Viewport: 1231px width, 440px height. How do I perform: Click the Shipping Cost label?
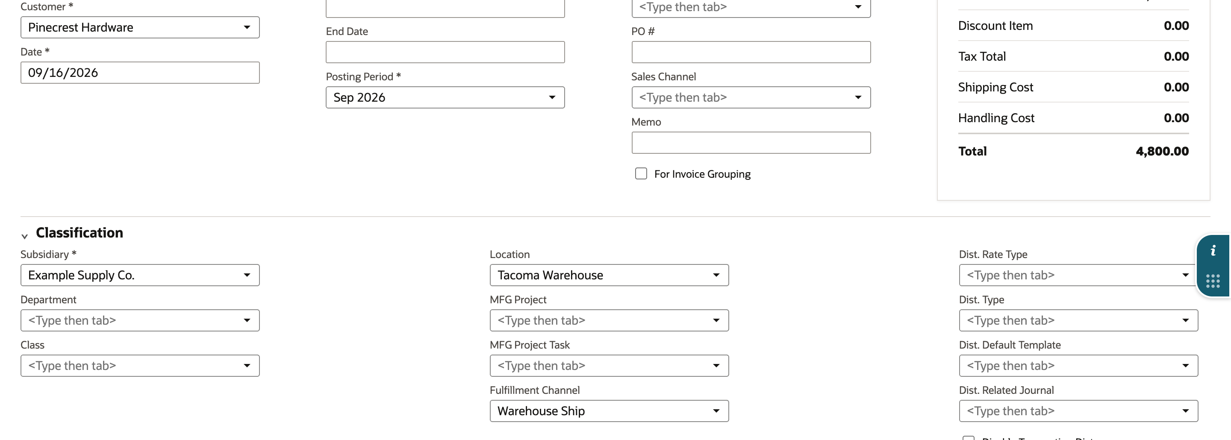995,87
